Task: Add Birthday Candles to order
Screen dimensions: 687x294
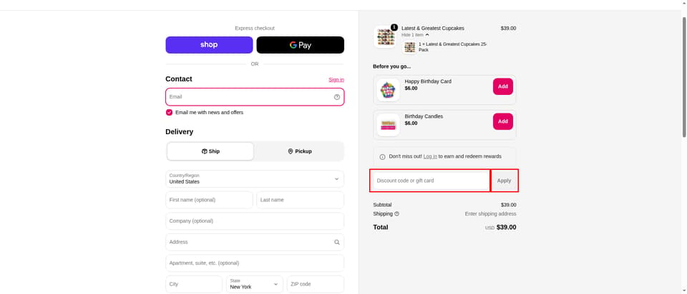Action: [x=502, y=121]
